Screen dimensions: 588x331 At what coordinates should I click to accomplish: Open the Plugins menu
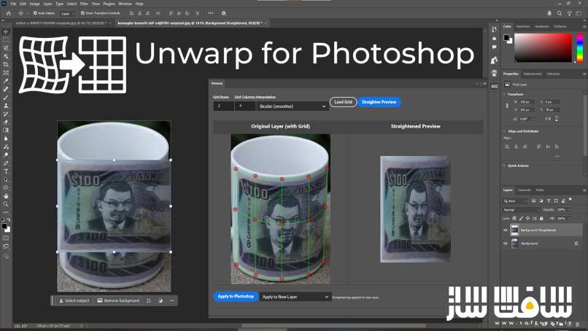(109, 4)
